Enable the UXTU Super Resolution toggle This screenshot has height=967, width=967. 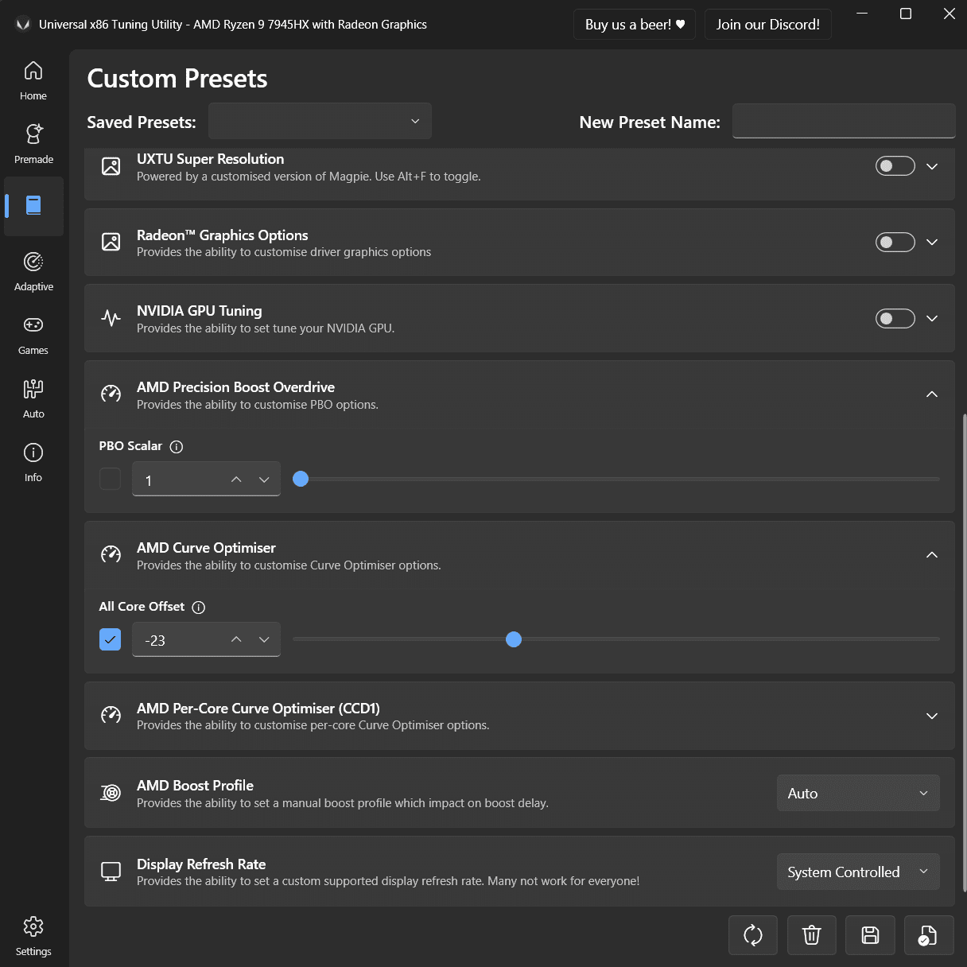(x=895, y=166)
